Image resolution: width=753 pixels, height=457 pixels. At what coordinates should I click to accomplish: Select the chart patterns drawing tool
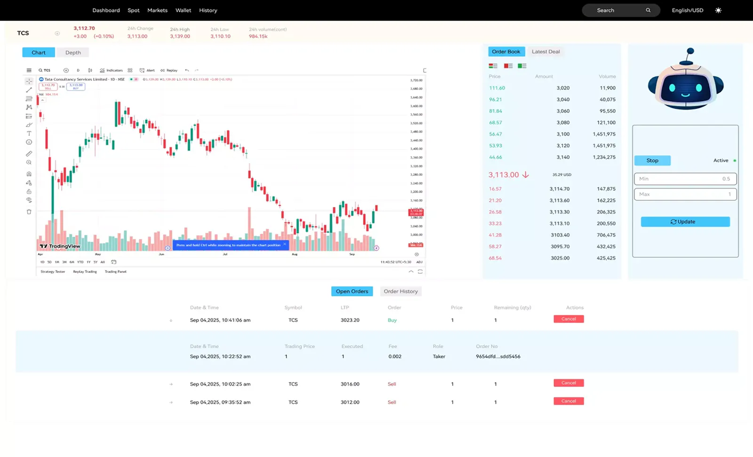click(x=29, y=107)
